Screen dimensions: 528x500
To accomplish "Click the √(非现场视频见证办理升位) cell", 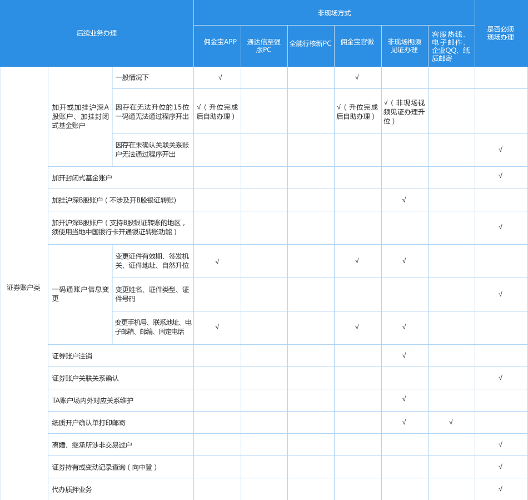I will coord(404,112).
